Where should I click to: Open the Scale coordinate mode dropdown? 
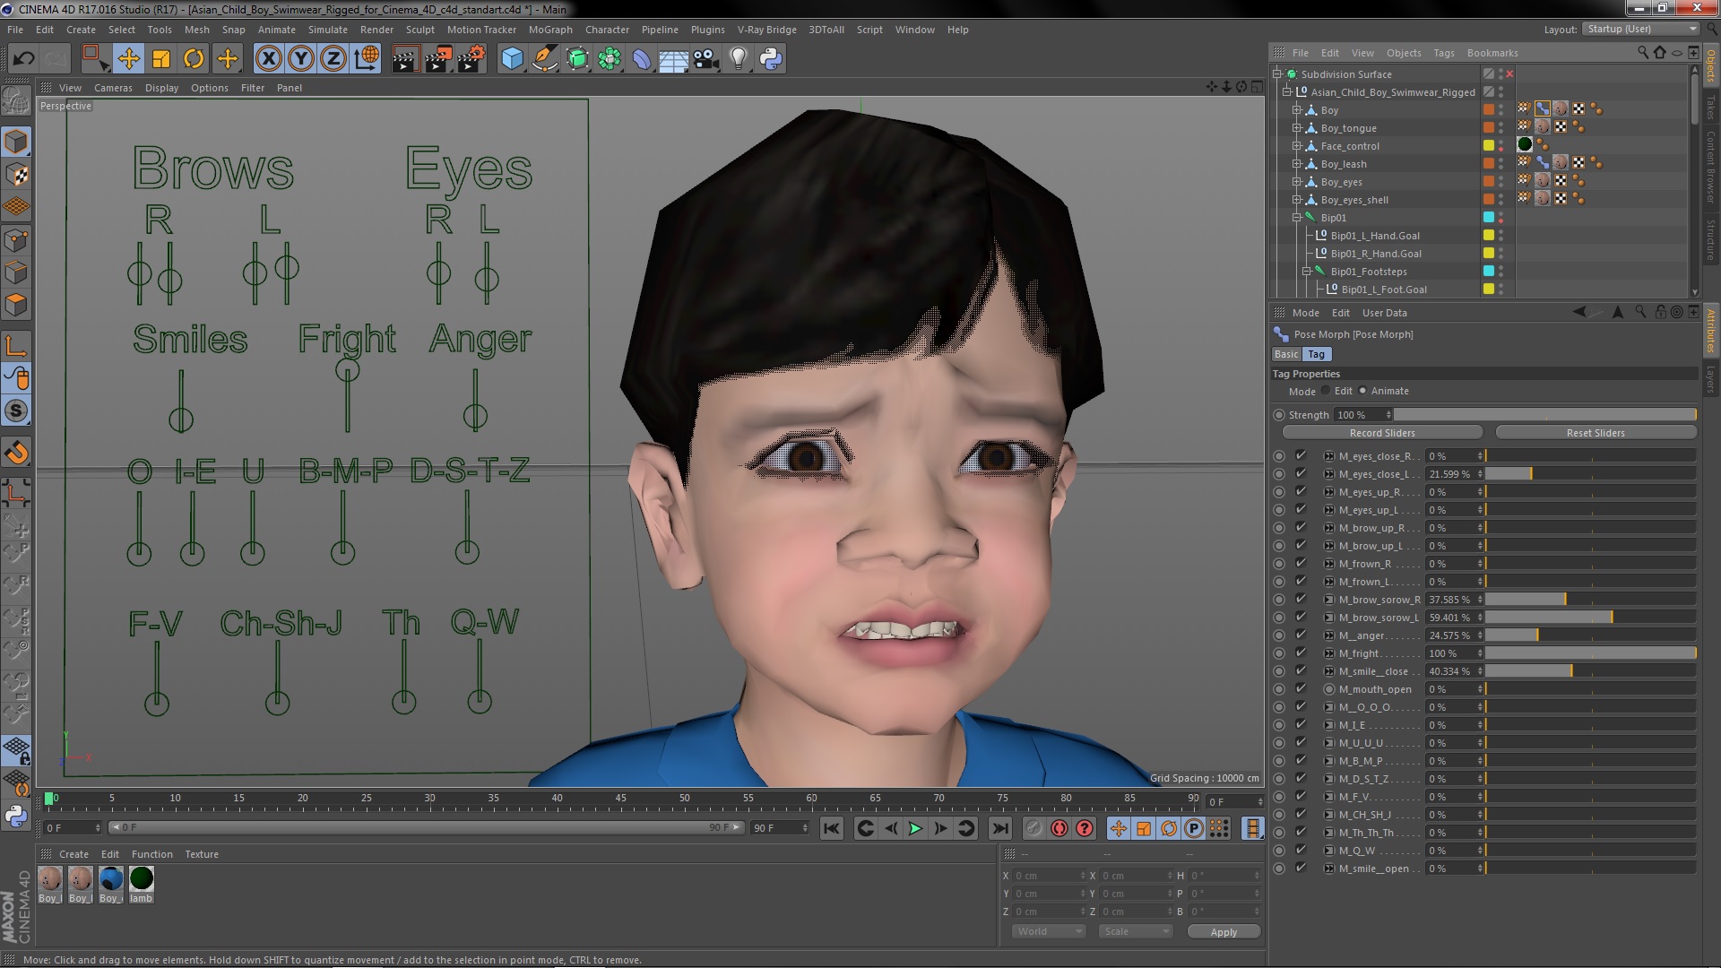(x=1136, y=931)
